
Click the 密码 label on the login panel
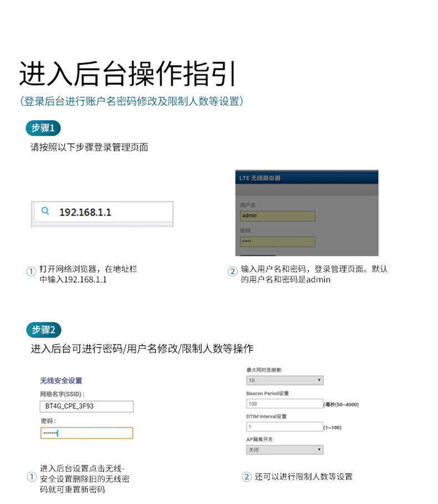[x=245, y=230]
